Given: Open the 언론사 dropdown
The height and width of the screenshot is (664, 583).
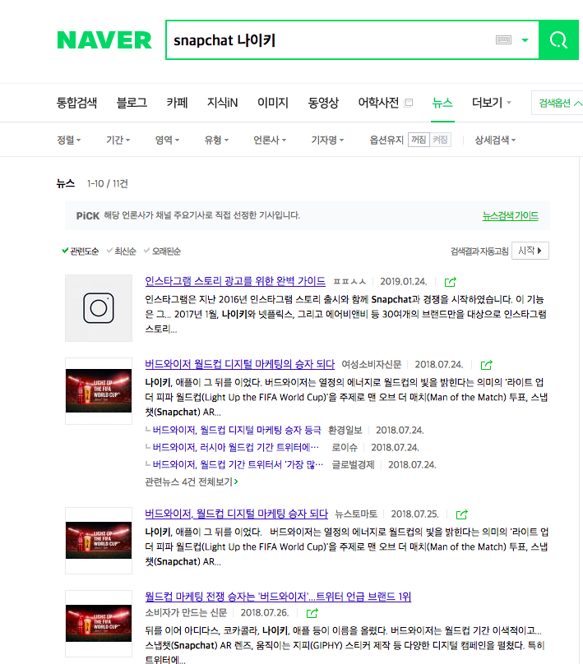Looking at the screenshot, I should pos(270,140).
